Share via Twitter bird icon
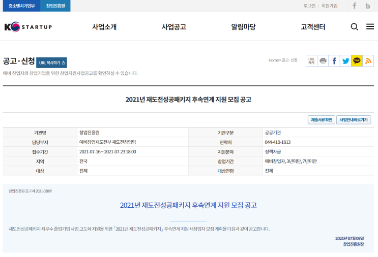The image size is (378, 257). [x=345, y=60]
